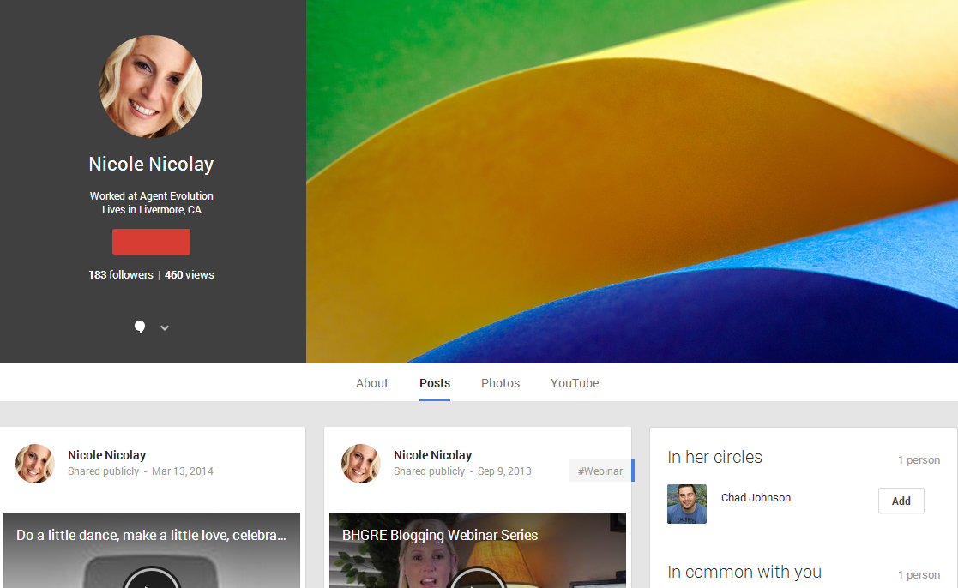958x588 pixels.
Task: Click the red button below Livermore, CA
Action: 151,242
